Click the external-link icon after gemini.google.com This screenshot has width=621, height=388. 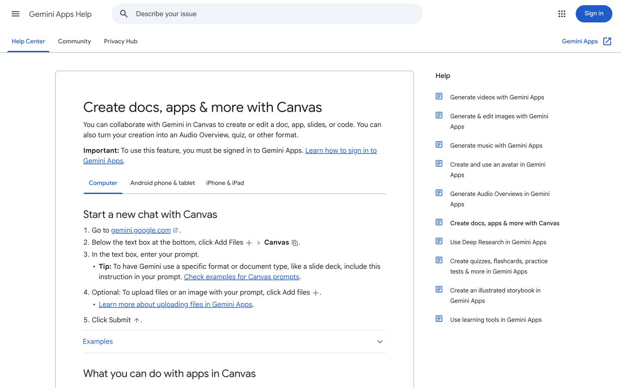coord(176,230)
